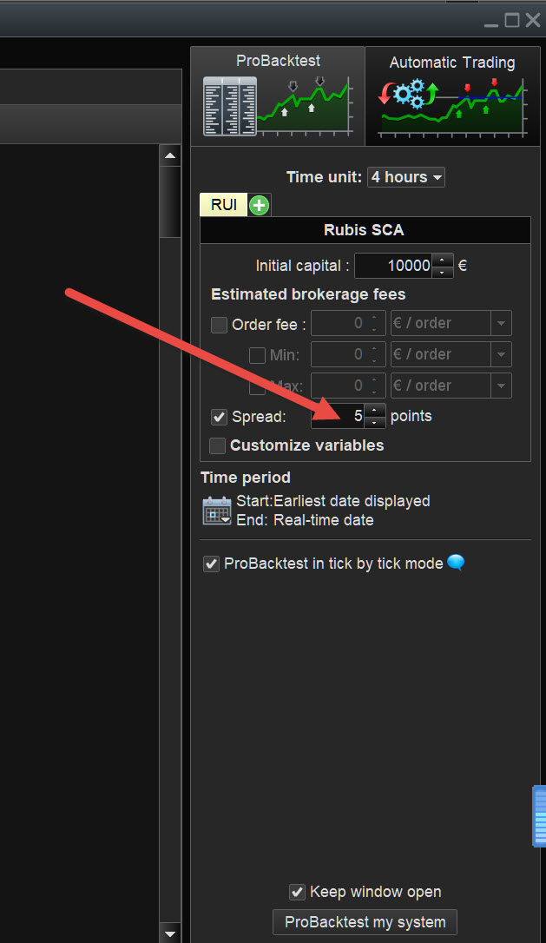Open the Time unit 4 hours dropdown
Viewport: 546px width, 943px height.
point(406,177)
